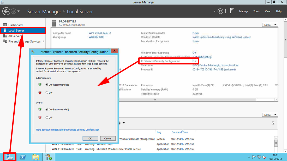The image size is (287, 161).
Task: Click the File and Storage Services icon
Action: [5, 41]
